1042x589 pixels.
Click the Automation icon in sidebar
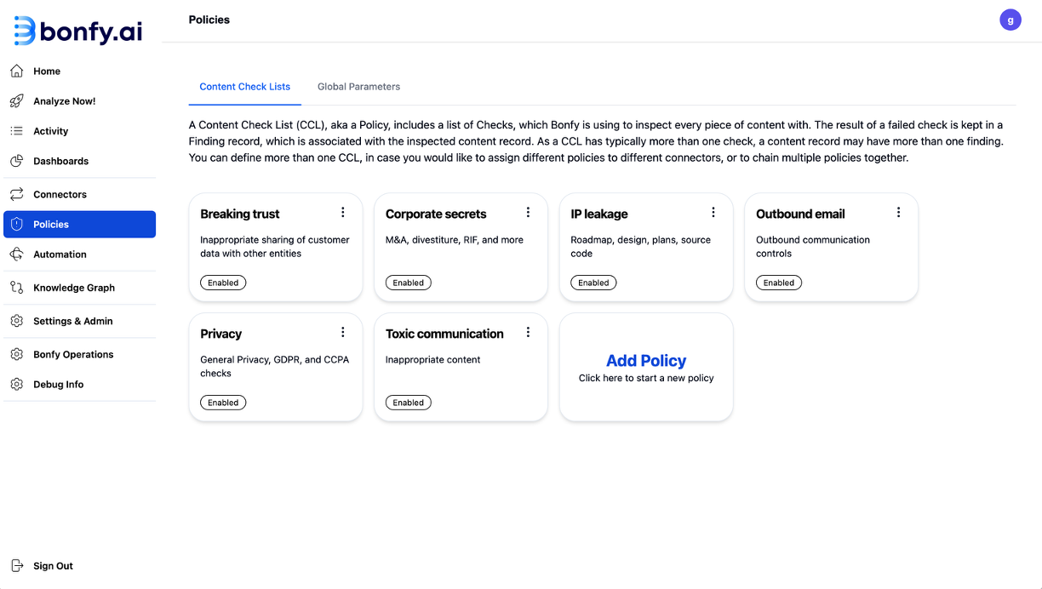(x=17, y=254)
